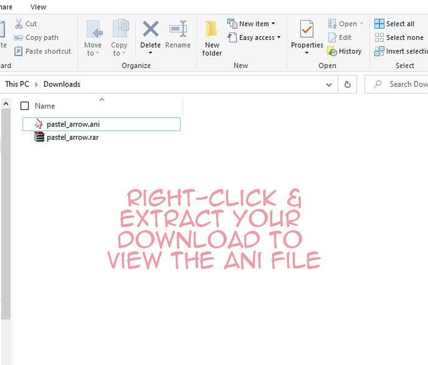
Task: Rename the selected file
Action: [x=178, y=36]
